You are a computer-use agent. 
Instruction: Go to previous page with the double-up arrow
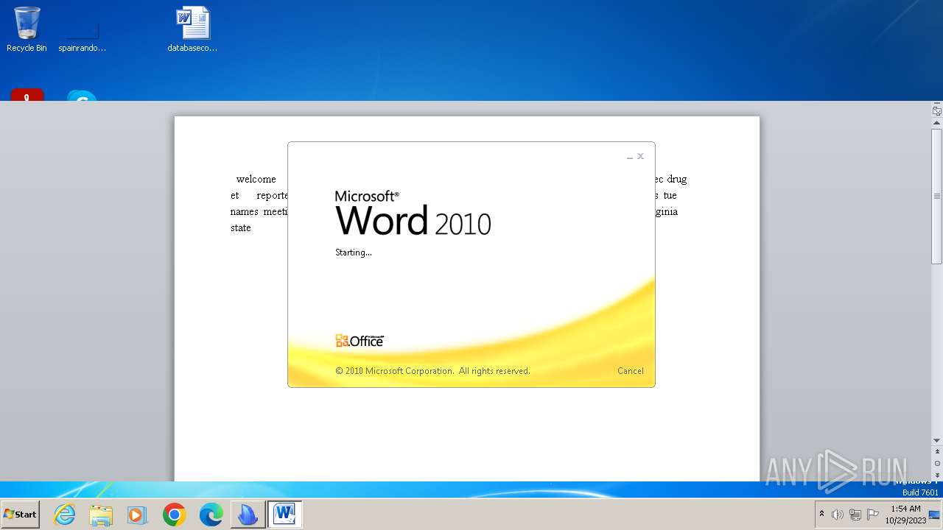click(937, 451)
